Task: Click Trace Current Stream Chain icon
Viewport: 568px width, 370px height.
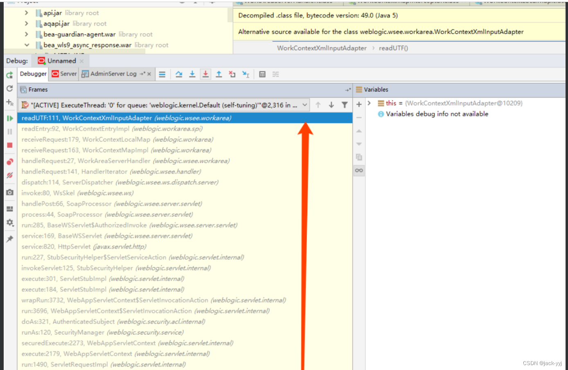Action: (276, 74)
